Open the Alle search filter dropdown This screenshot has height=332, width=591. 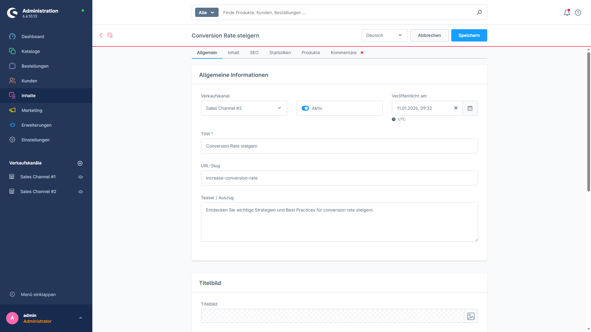(207, 13)
